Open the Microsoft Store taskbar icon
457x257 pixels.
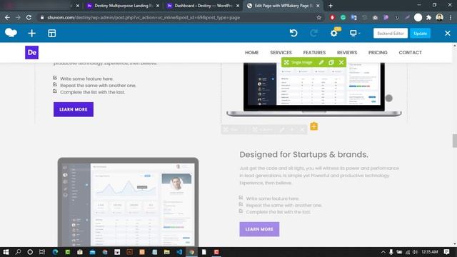coord(80,252)
